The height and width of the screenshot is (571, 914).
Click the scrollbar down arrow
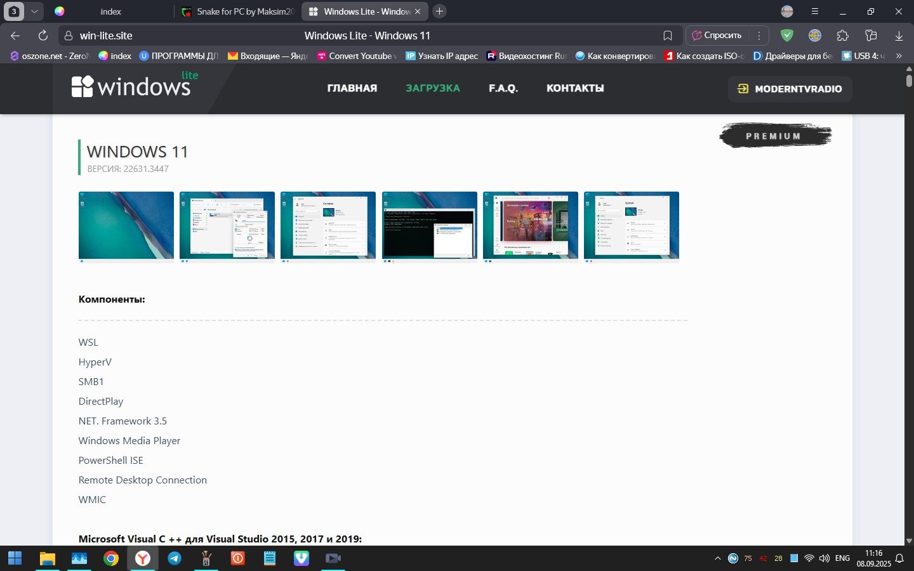pos(909,541)
